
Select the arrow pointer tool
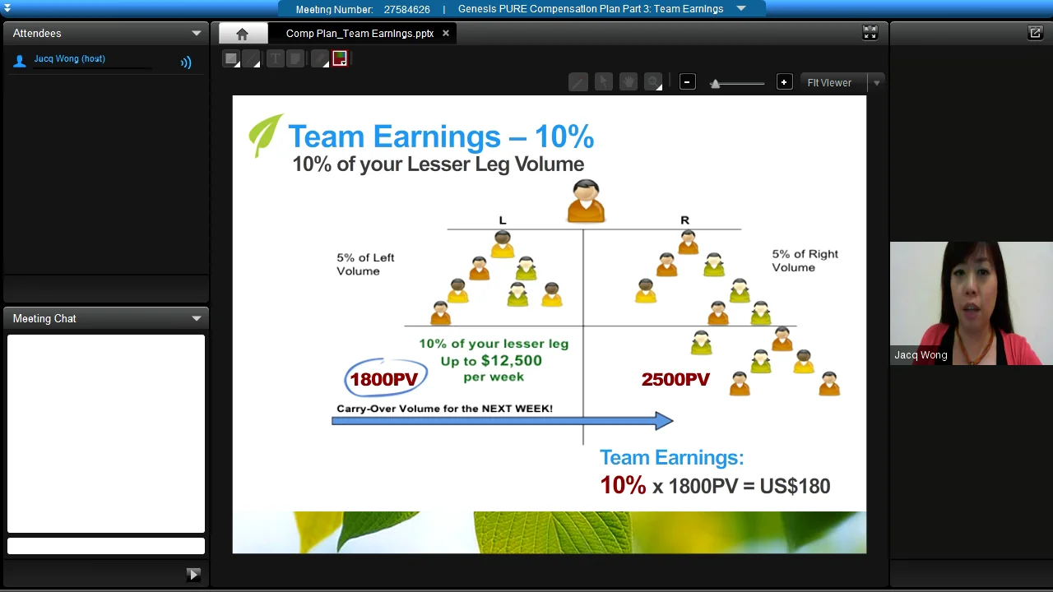(604, 82)
